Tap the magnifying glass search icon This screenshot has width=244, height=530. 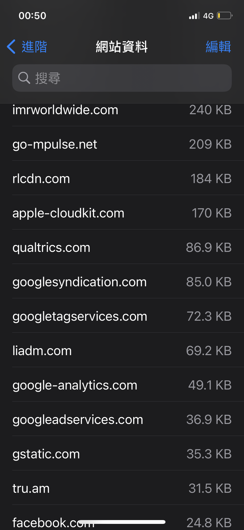(24, 78)
